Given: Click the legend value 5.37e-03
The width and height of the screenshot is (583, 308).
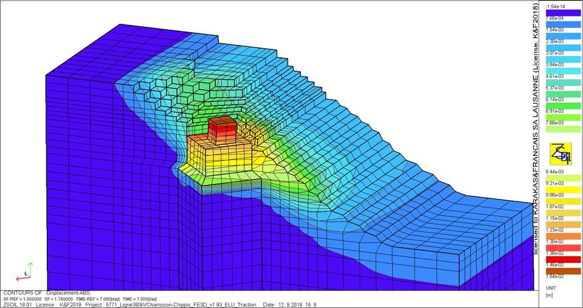Looking at the screenshot, I should [x=555, y=88].
